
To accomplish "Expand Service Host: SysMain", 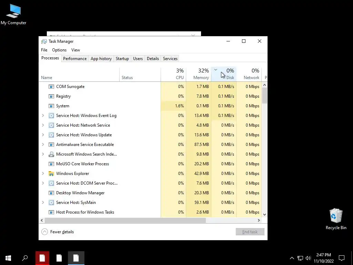I will [x=43, y=203].
